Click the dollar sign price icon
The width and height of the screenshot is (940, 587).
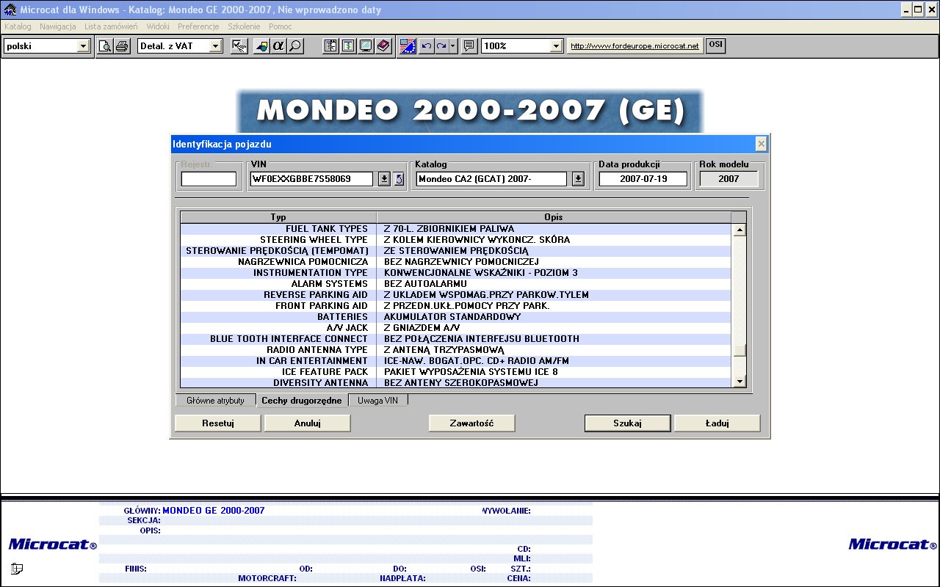tap(348, 46)
